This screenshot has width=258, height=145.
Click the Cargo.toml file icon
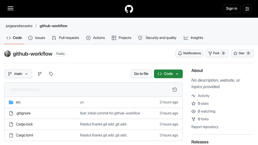click(x=11, y=135)
